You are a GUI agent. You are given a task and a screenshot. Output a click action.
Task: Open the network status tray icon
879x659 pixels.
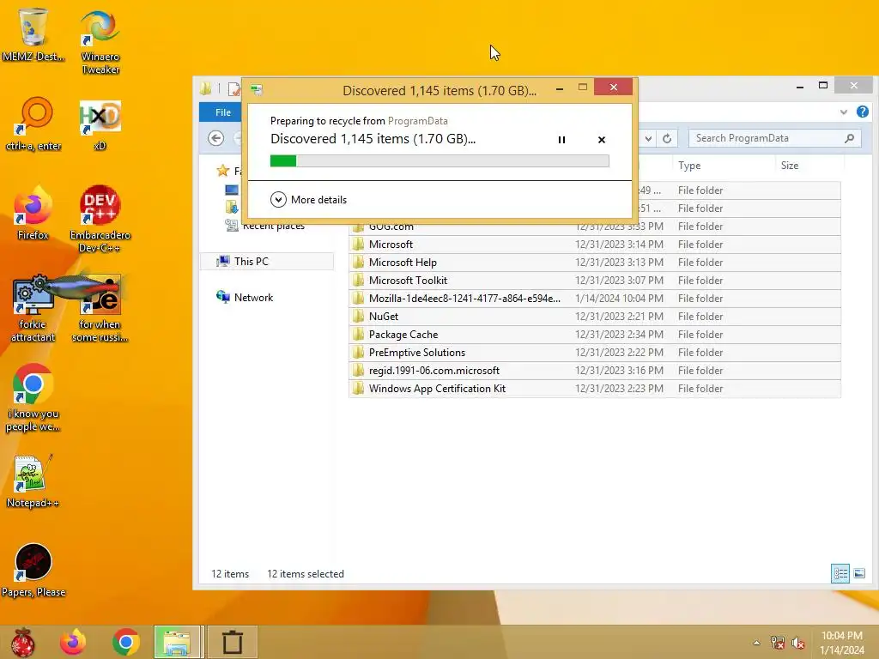(778, 643)
